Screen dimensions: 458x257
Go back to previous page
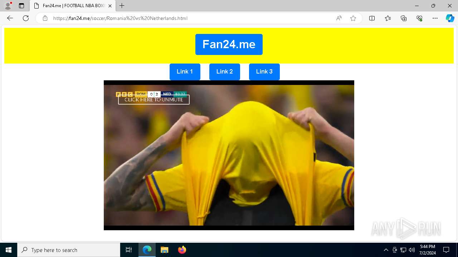(x=10, y=18)
